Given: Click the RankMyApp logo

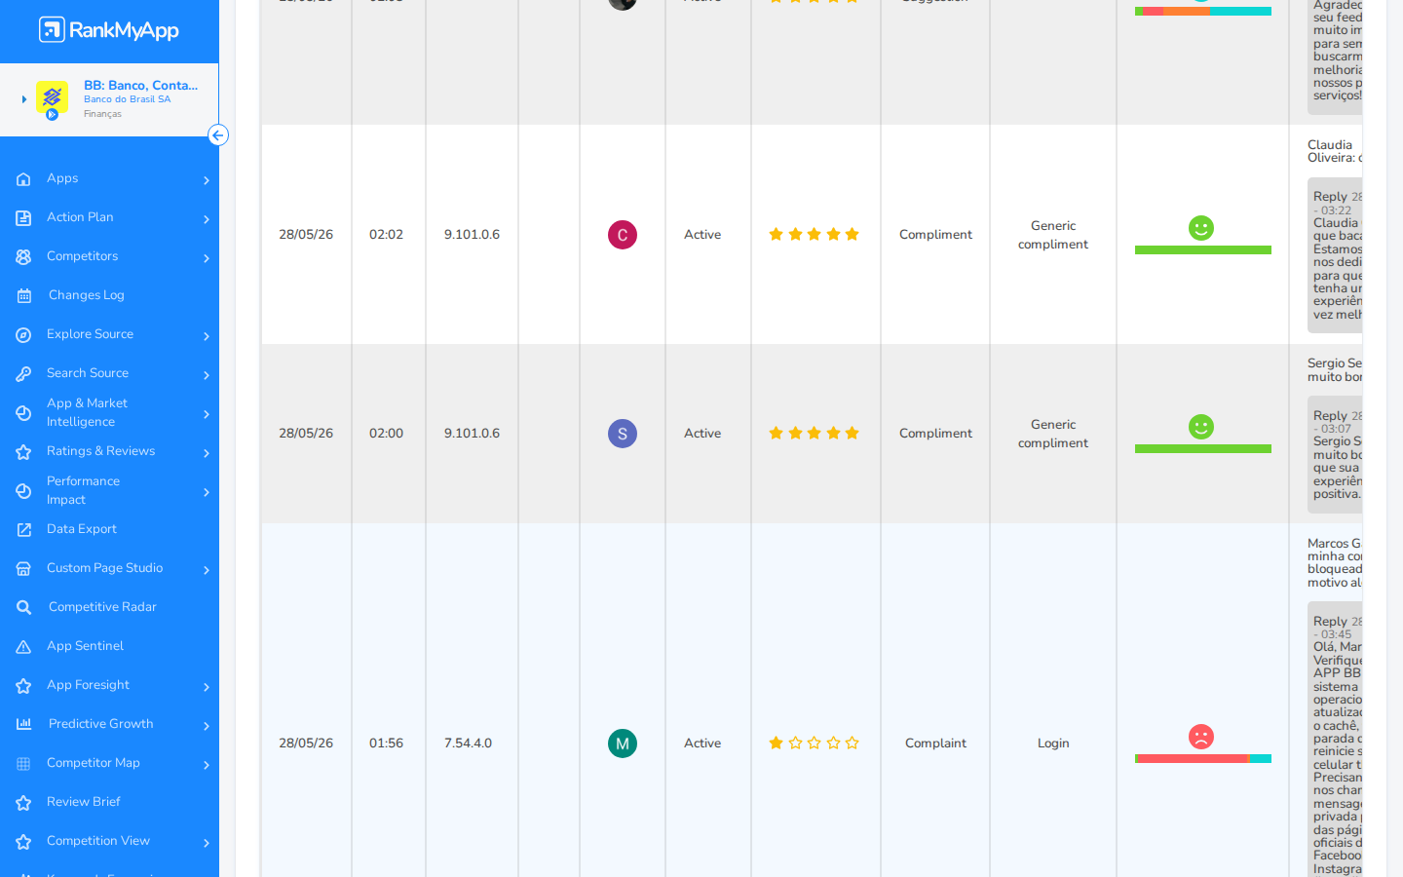Looking at the screenshot, I should click(108, 30).
